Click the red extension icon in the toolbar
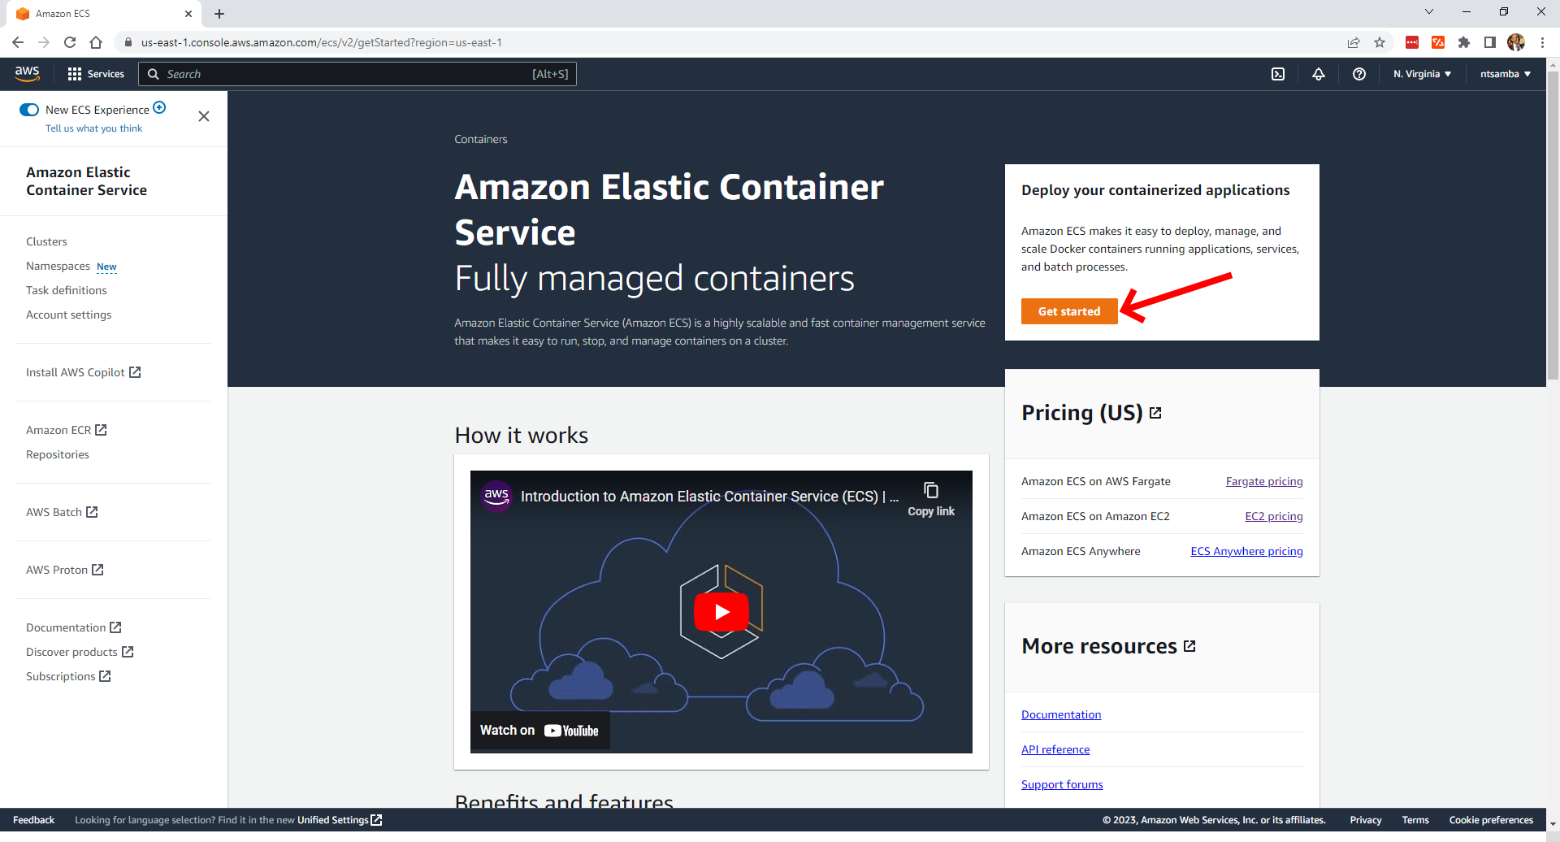The height and width of the screenshot is (842, 1560). [x=1412, y=42]
